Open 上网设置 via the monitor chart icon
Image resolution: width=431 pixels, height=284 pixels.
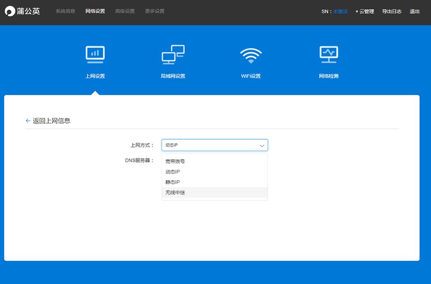point(95,54)
